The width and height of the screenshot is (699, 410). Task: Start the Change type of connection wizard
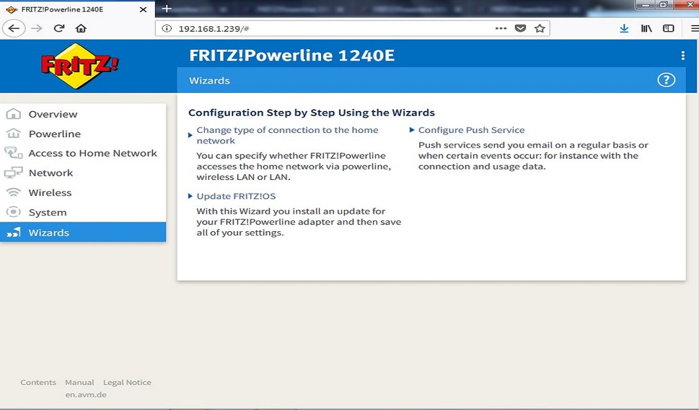[287, 136]
